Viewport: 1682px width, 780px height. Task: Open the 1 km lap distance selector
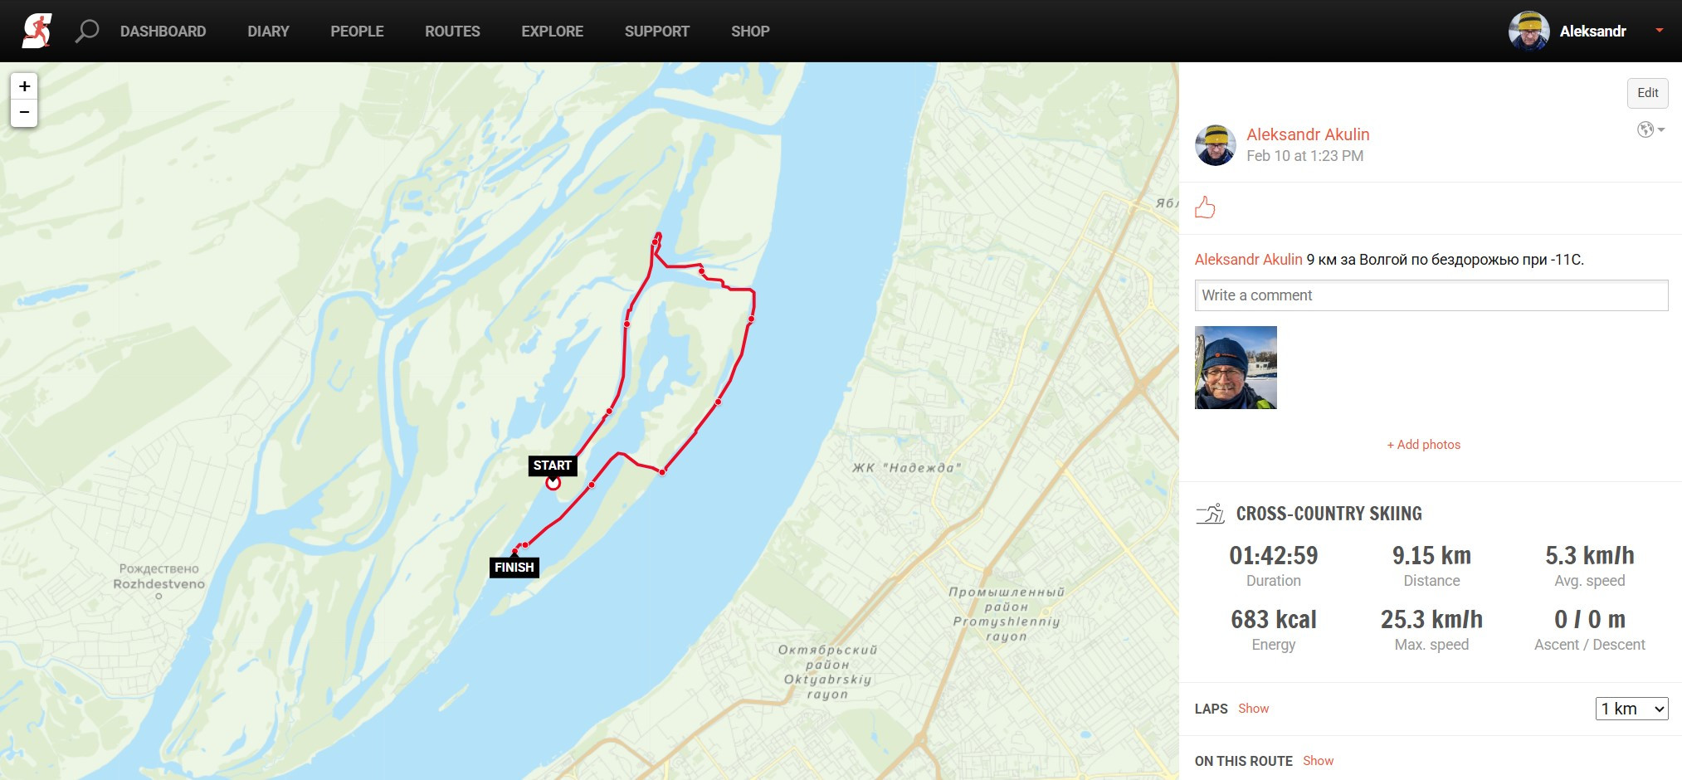1631,709
